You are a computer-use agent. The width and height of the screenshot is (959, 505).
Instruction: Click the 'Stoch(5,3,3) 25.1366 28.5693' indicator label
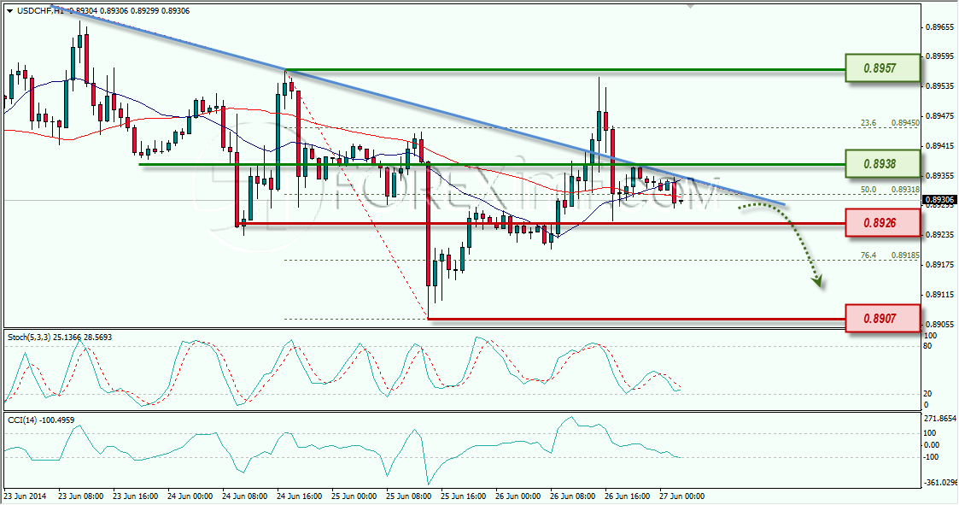pyautogui.click(x=60, y=338)
